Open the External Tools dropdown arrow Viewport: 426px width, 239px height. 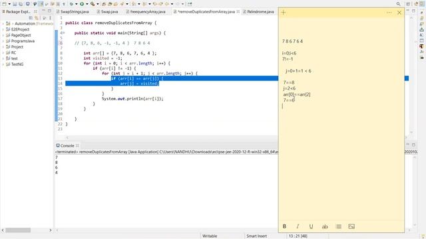click(98, 4)
